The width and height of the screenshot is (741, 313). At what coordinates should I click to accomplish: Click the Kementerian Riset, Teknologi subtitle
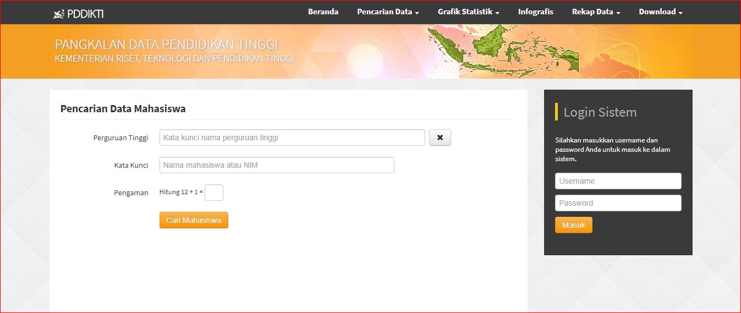click(174, 58)
